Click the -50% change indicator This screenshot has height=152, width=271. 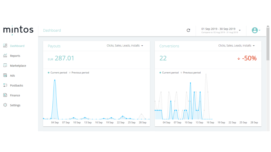click(249, 58)
